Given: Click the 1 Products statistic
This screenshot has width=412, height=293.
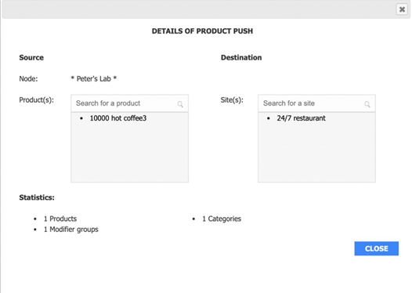Looking at the screenshot, I should [60, 219].
